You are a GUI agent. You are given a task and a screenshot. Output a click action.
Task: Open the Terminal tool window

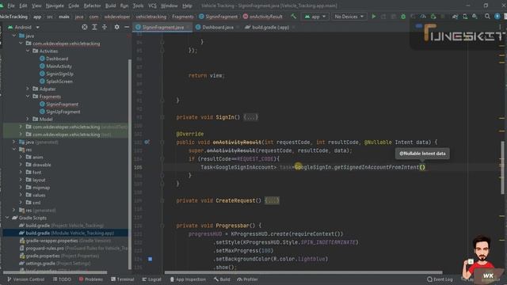click(122, 279)
